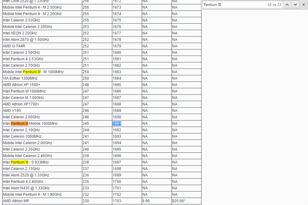308x205 pixels.
Task: Select the 'AMD Athlon MP' cell
Action: 42,201
